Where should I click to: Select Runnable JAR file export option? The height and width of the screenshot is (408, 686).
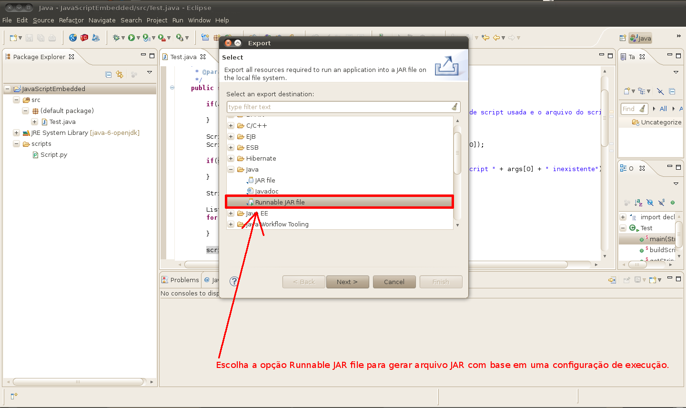point(339,202)
